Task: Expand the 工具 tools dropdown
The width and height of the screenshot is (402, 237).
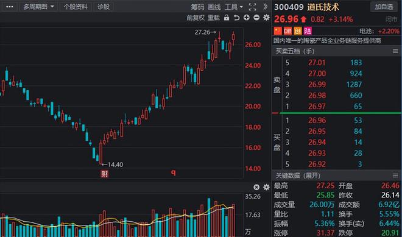Action: point(233,7)
